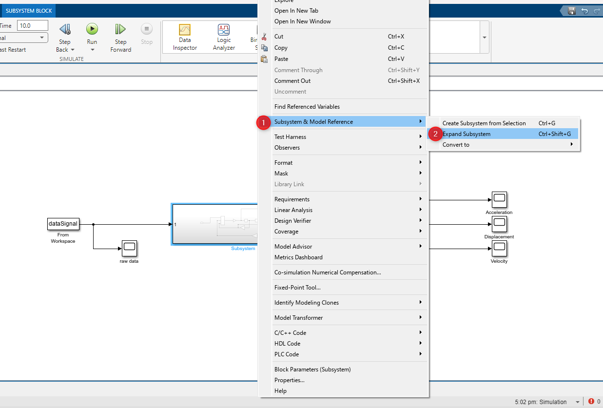
Task: Select the dataSignal From Workspace block
Action: tap(63, 224)
